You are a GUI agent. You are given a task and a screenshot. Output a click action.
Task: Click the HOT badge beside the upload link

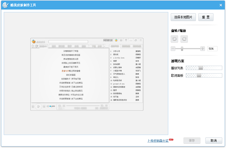[171, 139]
